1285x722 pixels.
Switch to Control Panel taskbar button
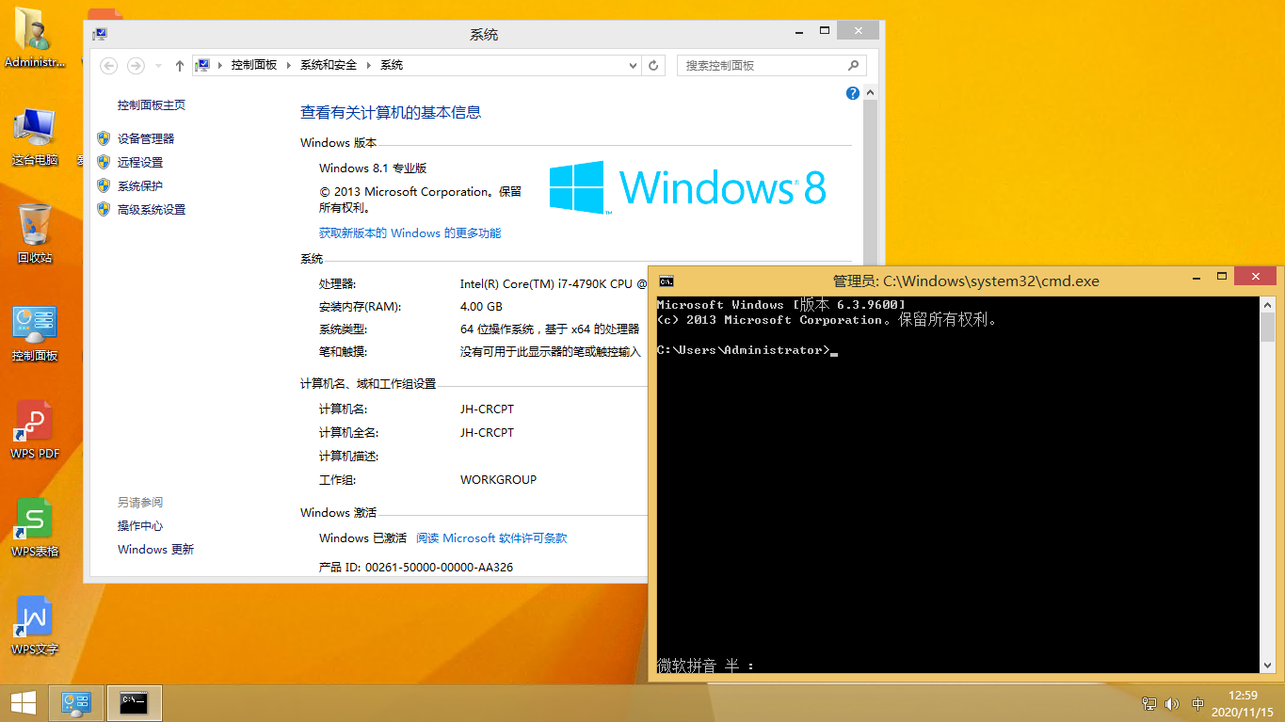(75, 703)
